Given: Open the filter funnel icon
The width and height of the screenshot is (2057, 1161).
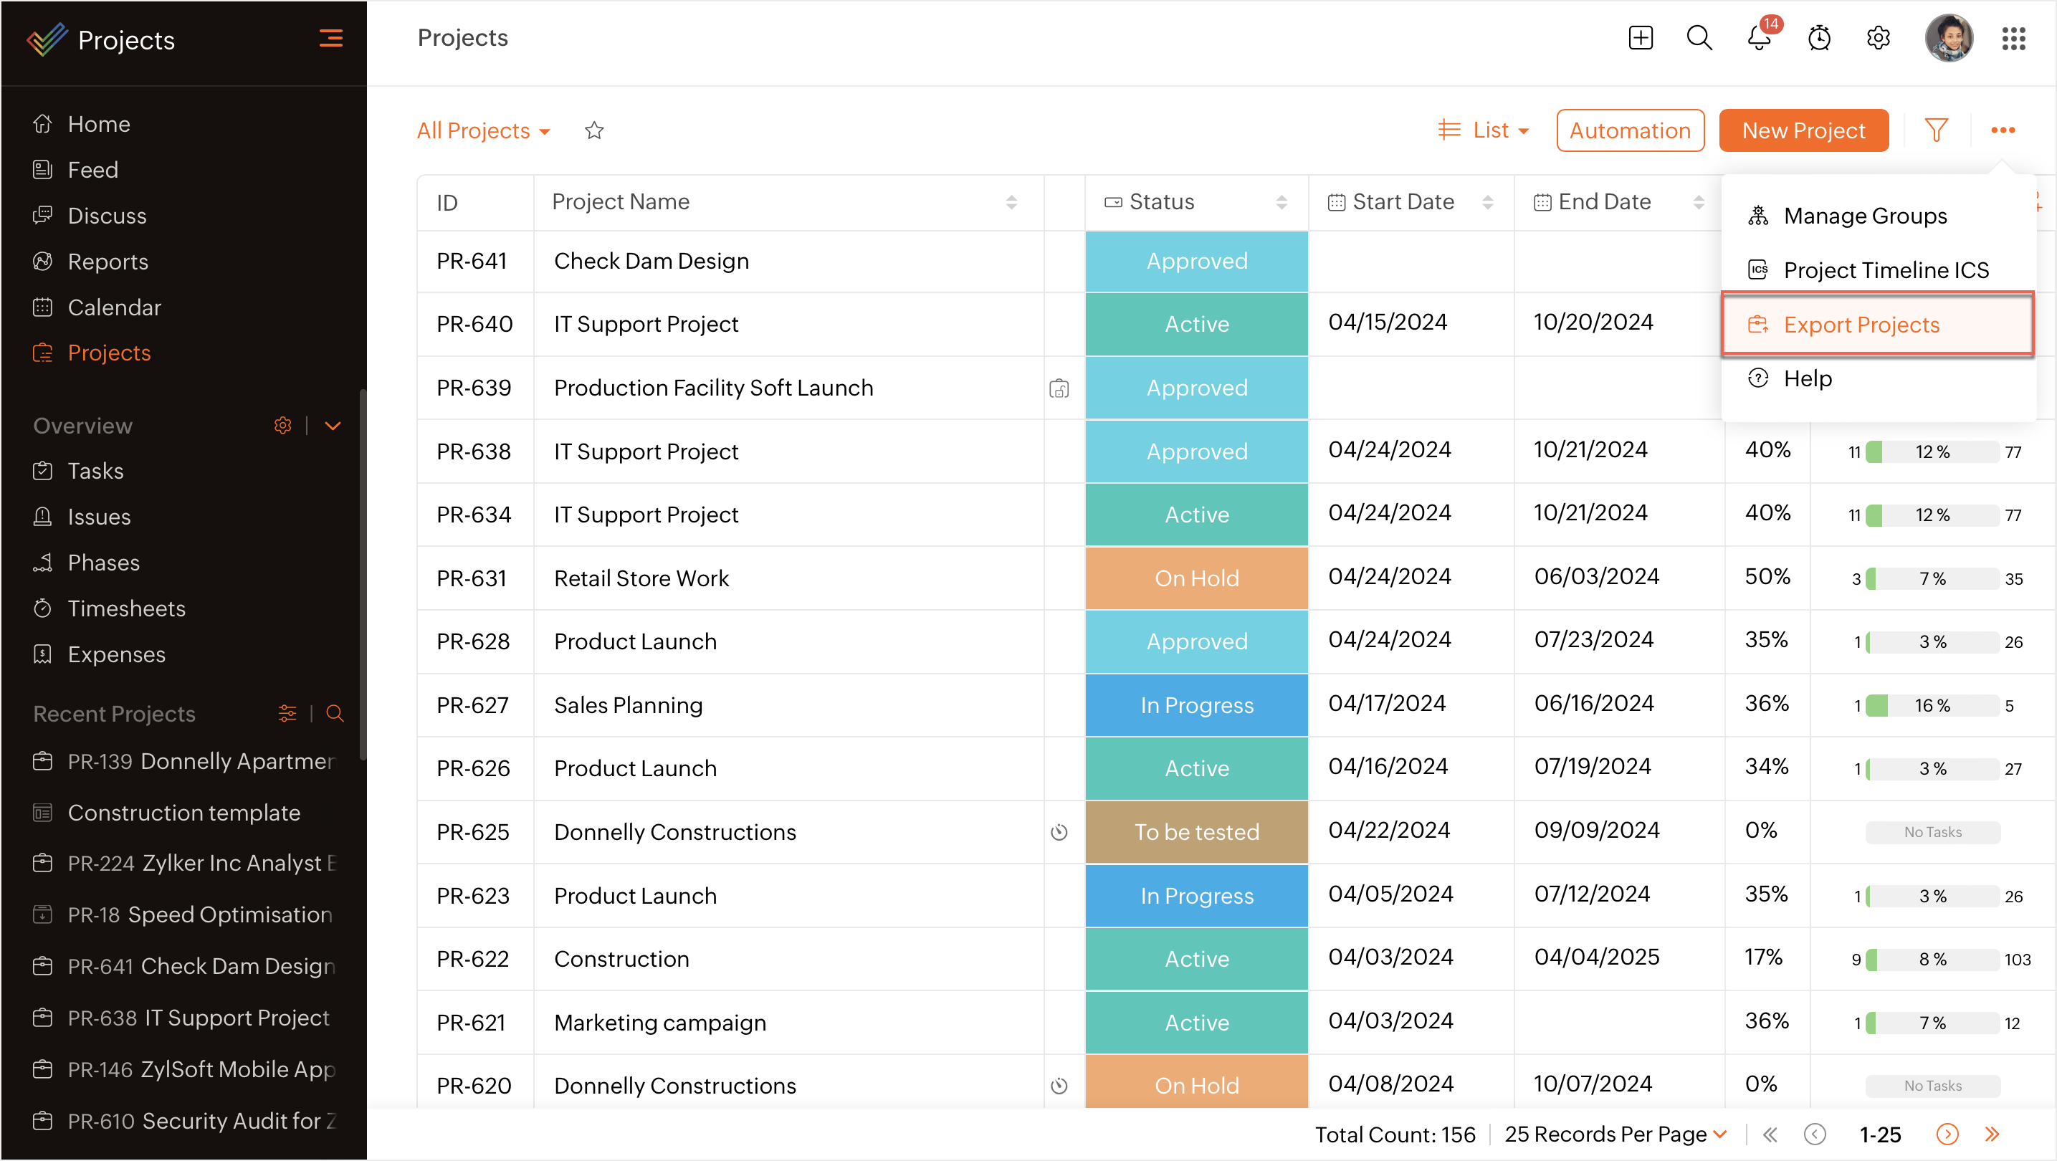Looking at the screenshot, I should click(1936, 130).
